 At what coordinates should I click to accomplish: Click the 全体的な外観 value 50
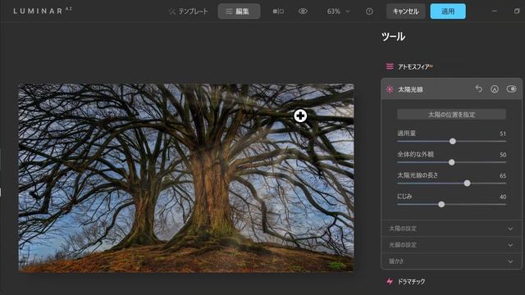click(x=503, y=155)
